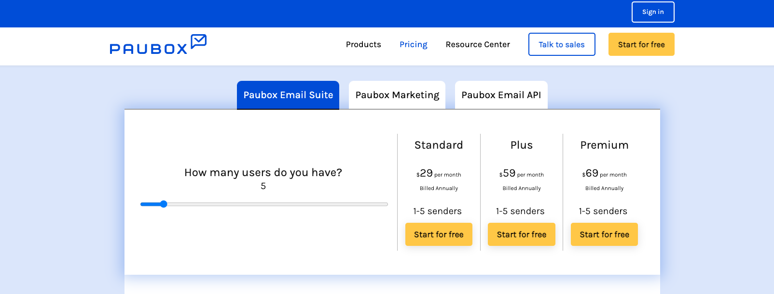Click the Sign in button
The height and width of the screenshot is (294, 774).
coord(653,12)
